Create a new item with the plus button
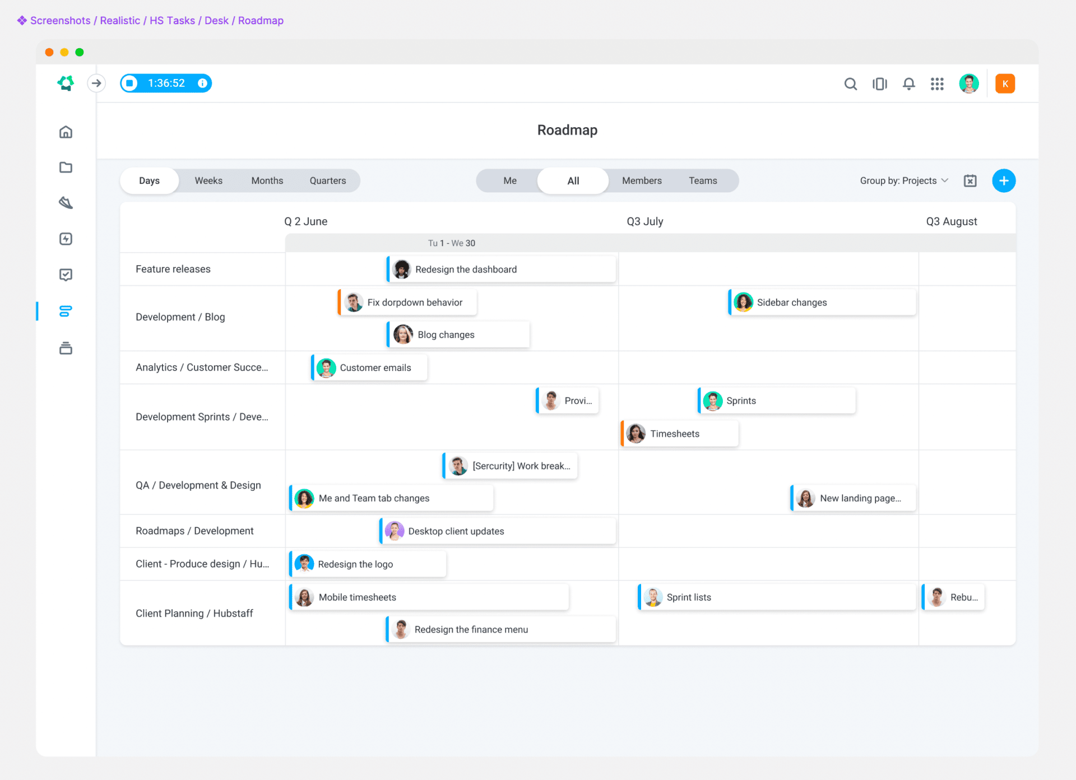This screenshot has height=780, width=1076. pyautogui.click(x=1003, y=180)
